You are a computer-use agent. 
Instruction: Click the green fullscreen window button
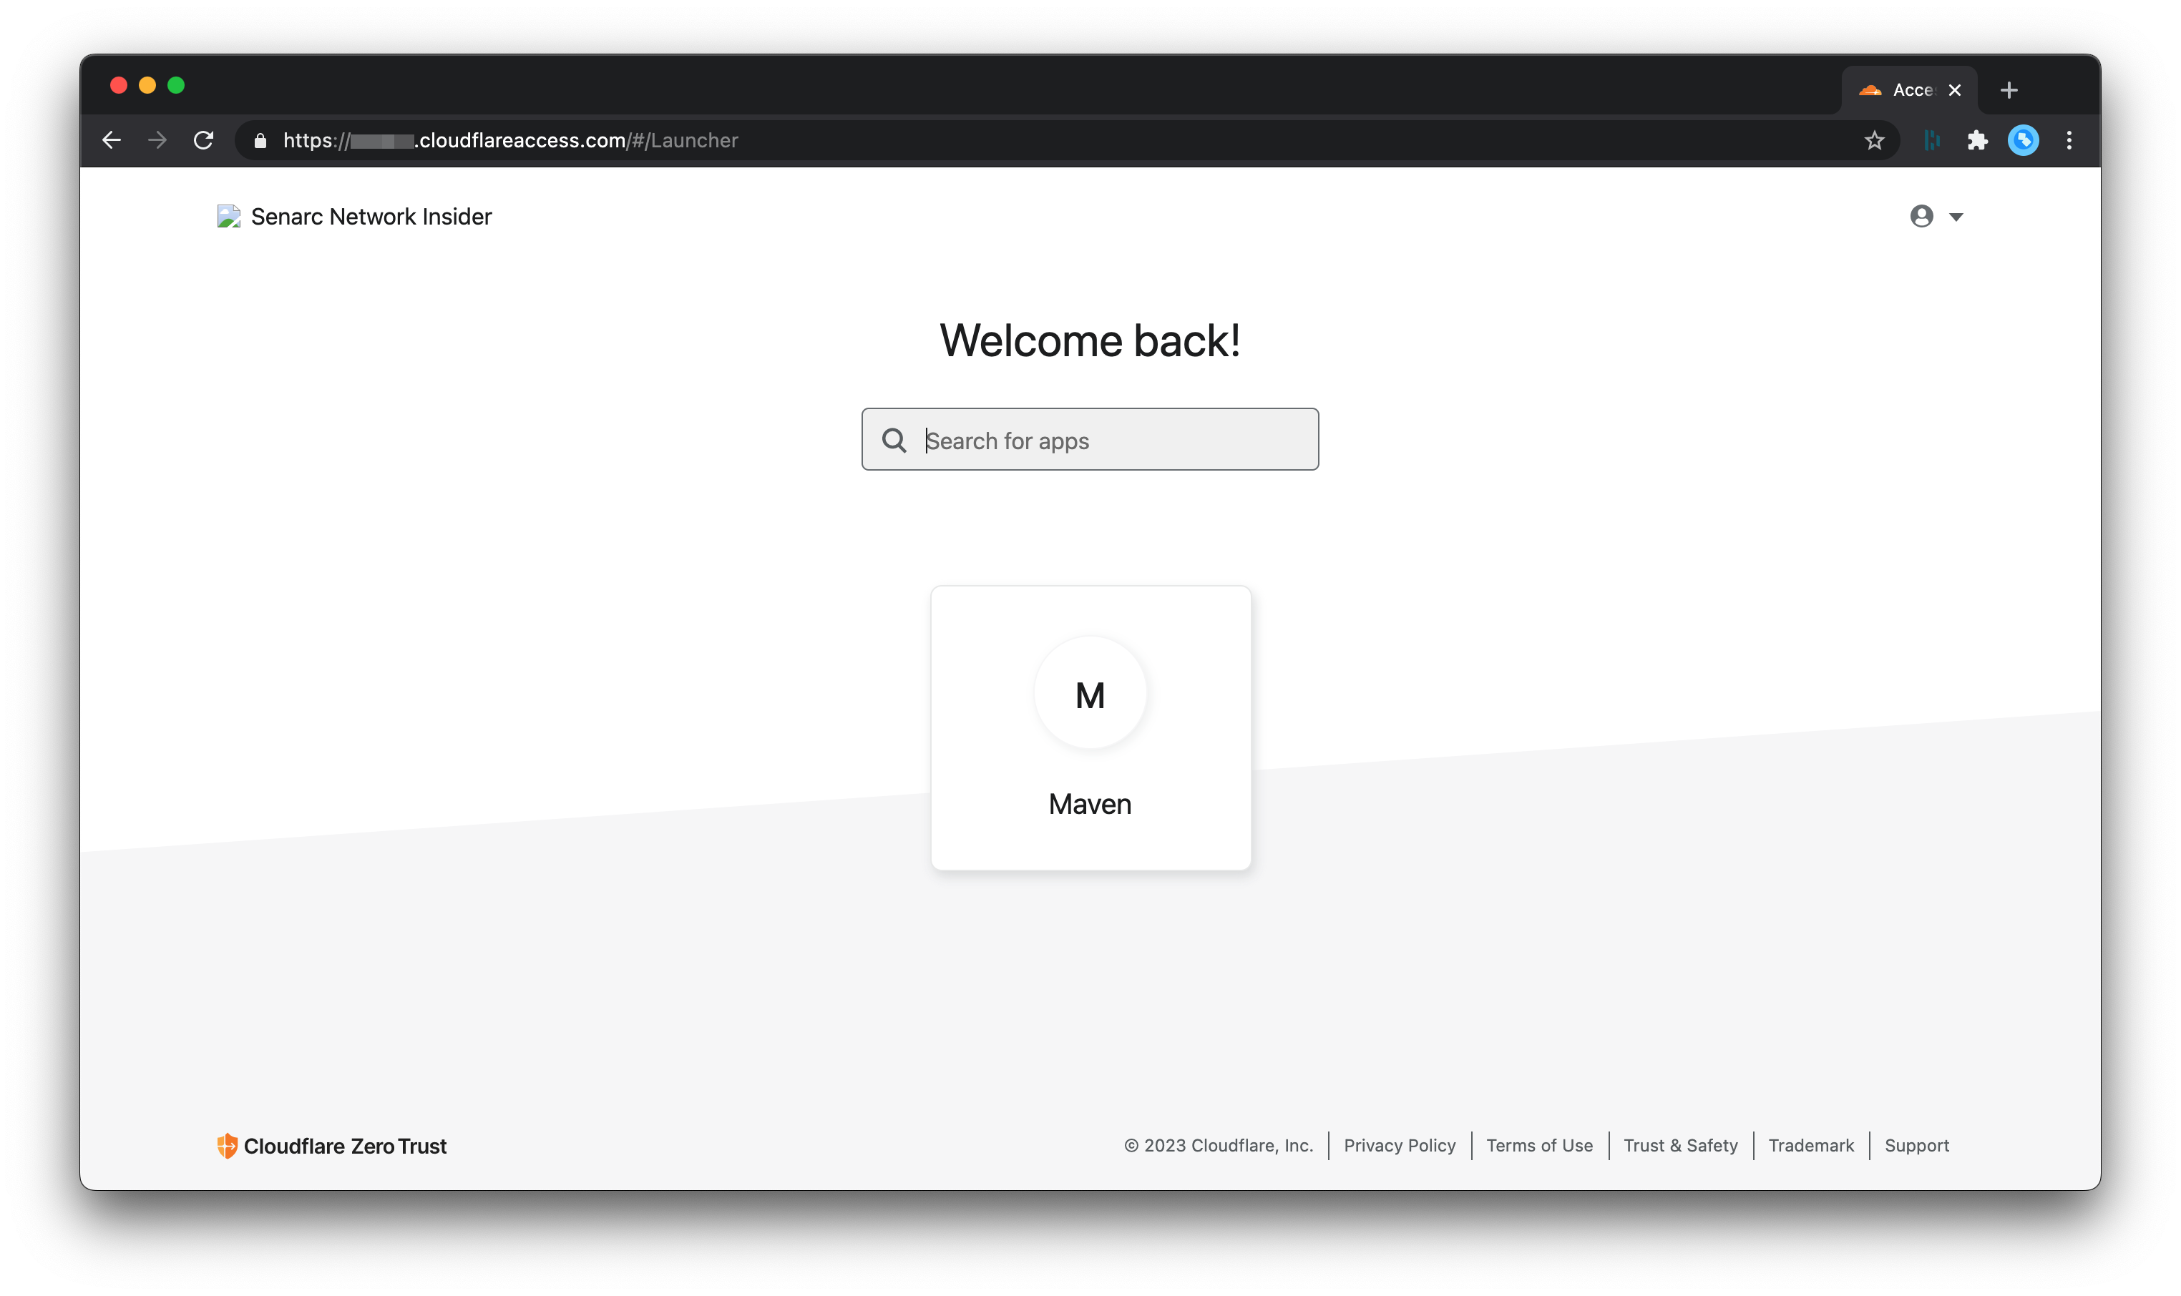tap(177, 84)
